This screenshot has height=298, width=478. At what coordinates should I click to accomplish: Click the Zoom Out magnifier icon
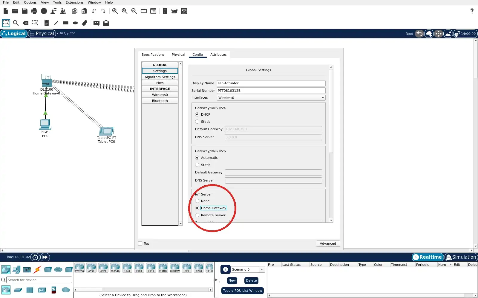tap(134, 11)
